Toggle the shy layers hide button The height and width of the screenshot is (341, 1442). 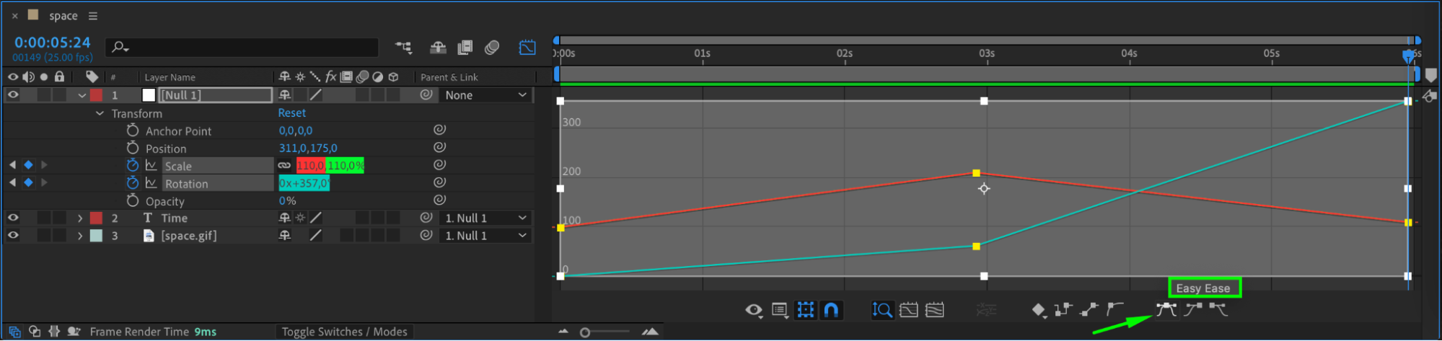click(438, 48)
